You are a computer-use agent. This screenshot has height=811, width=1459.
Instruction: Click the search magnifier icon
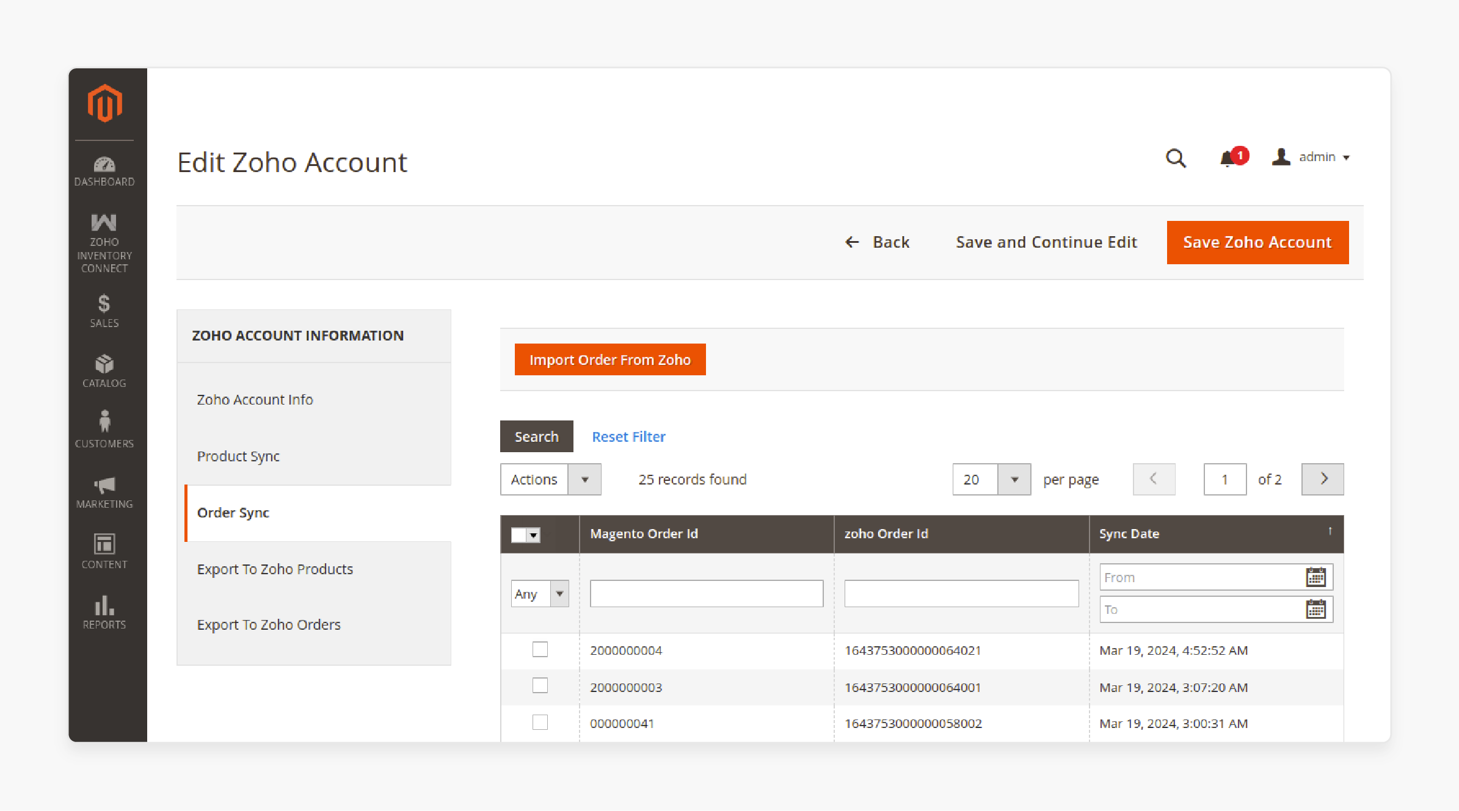click(1176, 158)
